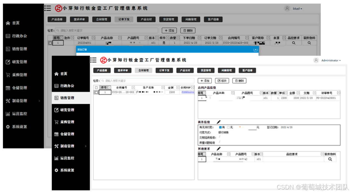Screen dimensions: 350x193
Task: Expand 制造管理 submenu arrow in back sidebar
Action: 39,101
